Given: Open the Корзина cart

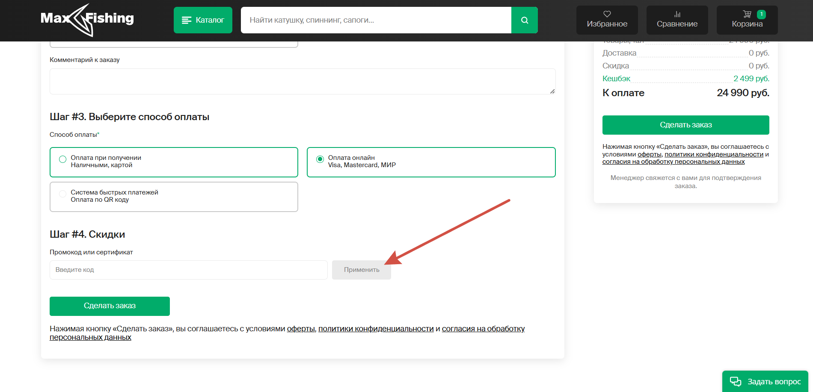Looking at the screenshot, I should point(747,20).
